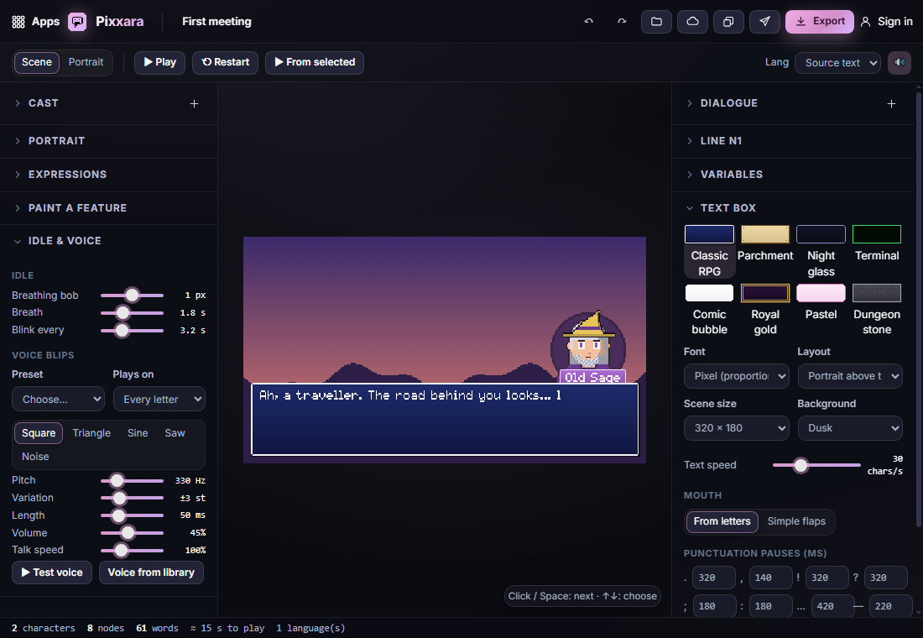Viewport: 923px width, 638px height.
Task: Set mouth mode to Simple flaps
Action: pyautogui.click(x=796, y=521)
